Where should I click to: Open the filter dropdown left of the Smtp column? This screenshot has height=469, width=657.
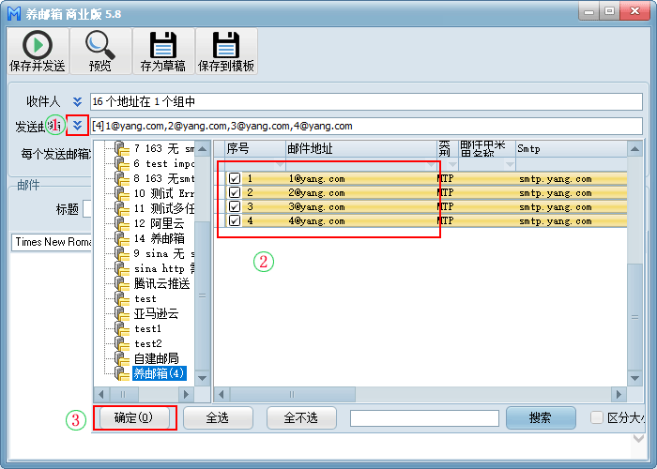click(510, 165)
